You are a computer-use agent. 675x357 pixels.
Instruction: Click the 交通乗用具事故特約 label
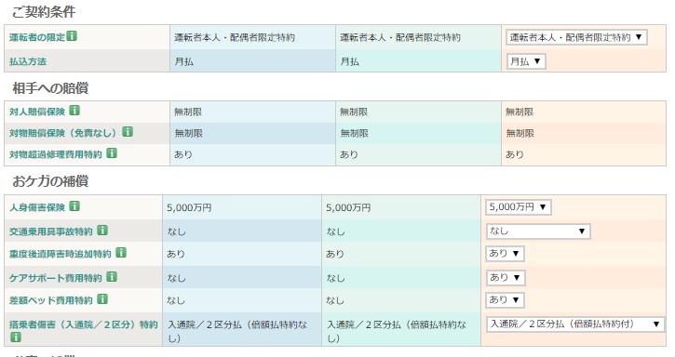[51, 231]
